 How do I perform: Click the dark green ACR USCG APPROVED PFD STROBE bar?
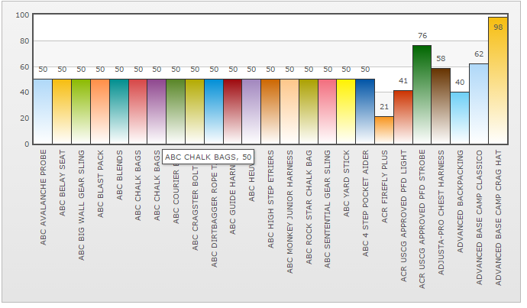[422, 95]
